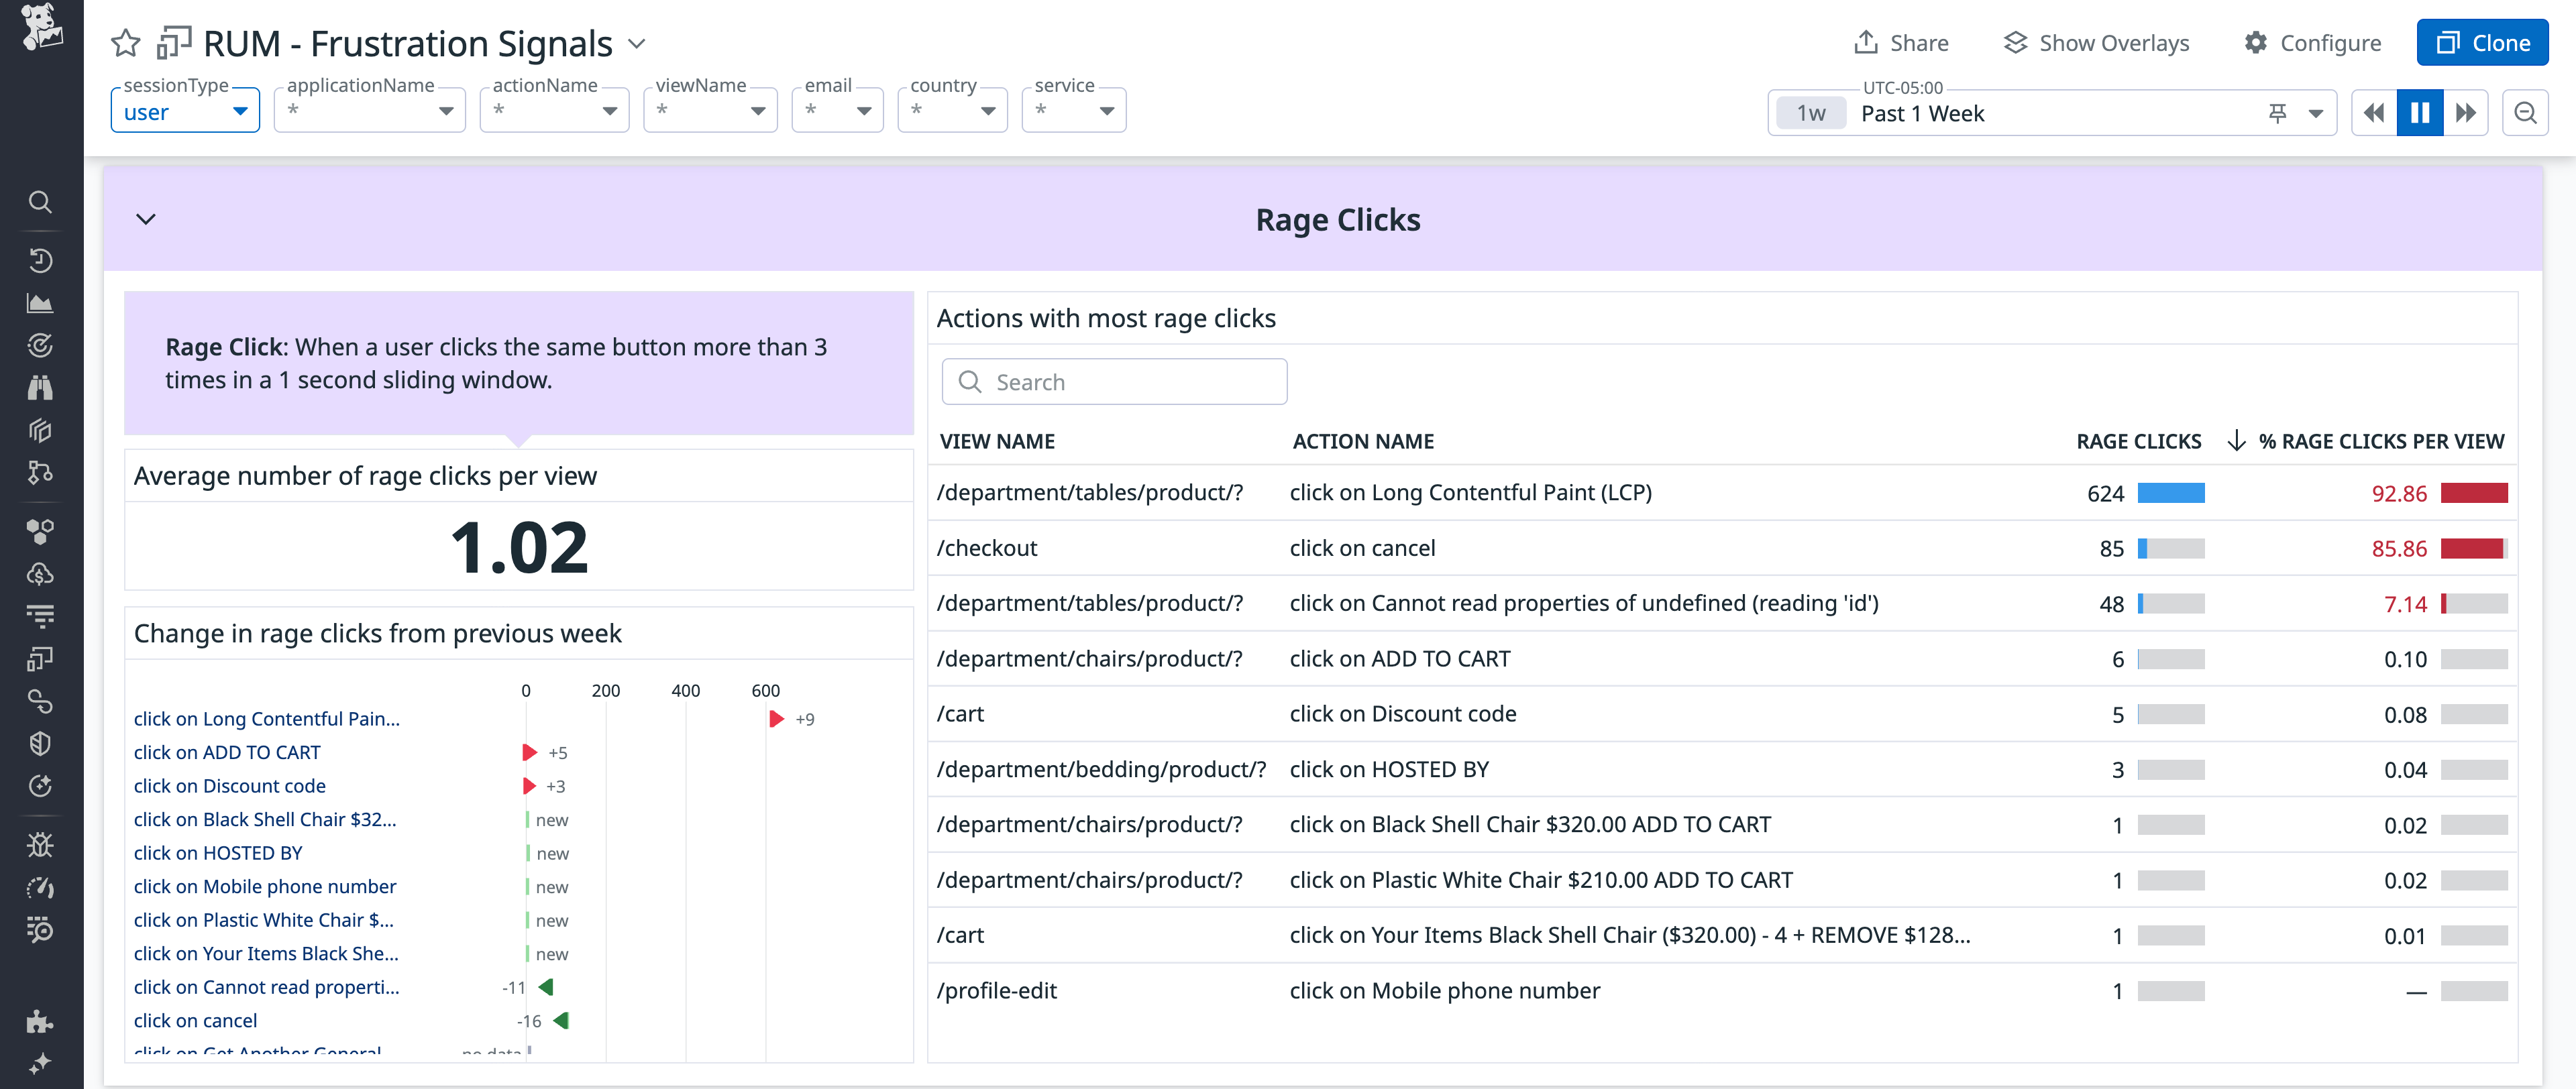Click the sparkle AI icon at sidebar bottom
This screenshot has width=2576, height=1089.
40,1062
